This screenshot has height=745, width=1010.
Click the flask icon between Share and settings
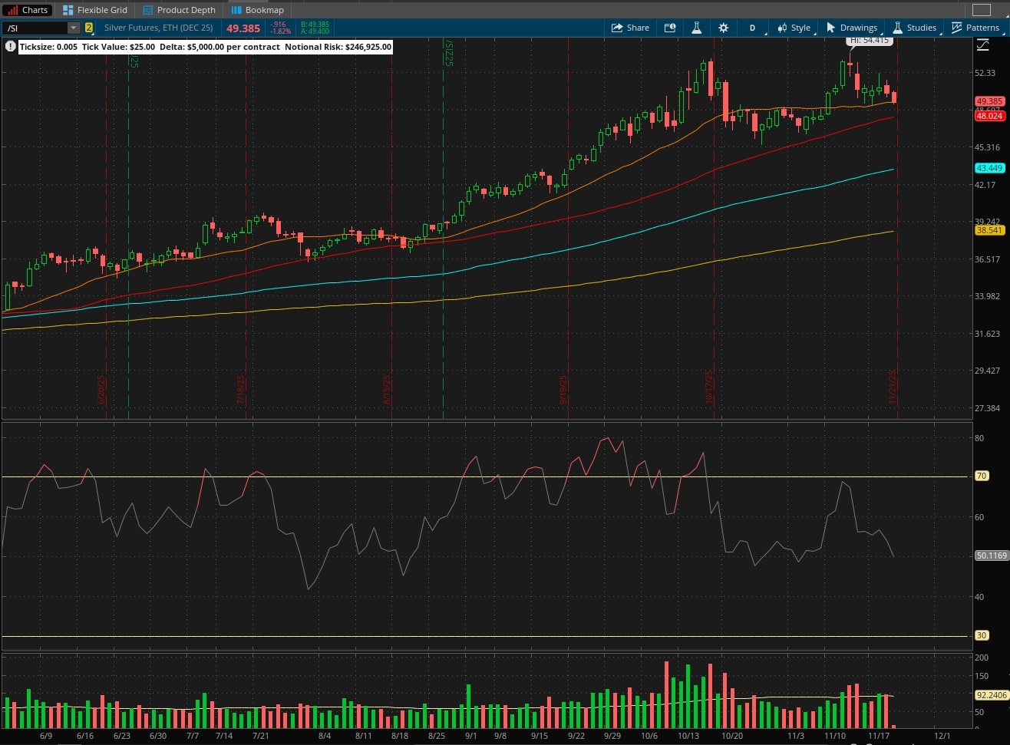point(696,28)
